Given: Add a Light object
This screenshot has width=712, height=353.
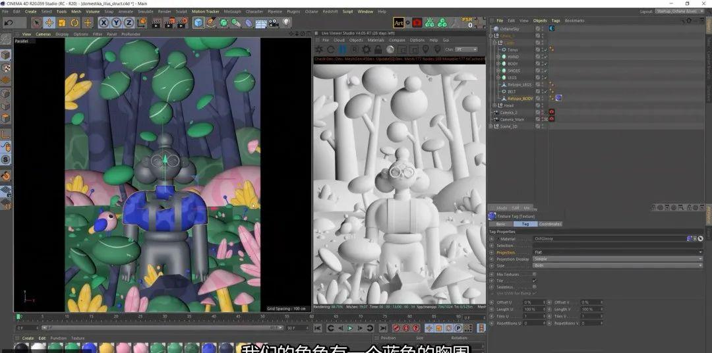Looking at the screenshot, I should coord(286,22).
